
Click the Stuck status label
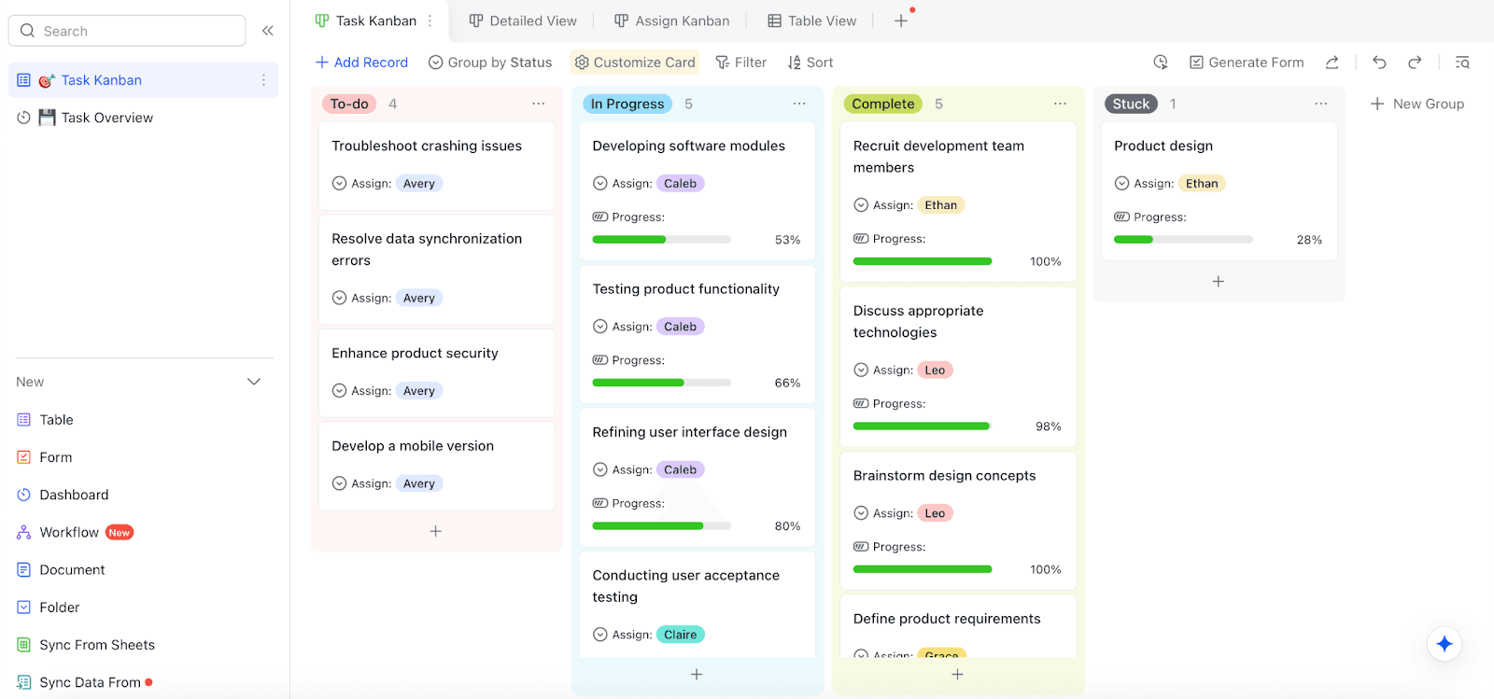click(x=1131, y=104)
